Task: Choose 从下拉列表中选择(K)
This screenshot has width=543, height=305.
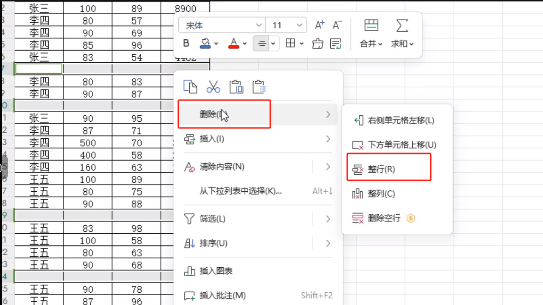Action: point(257,191)
